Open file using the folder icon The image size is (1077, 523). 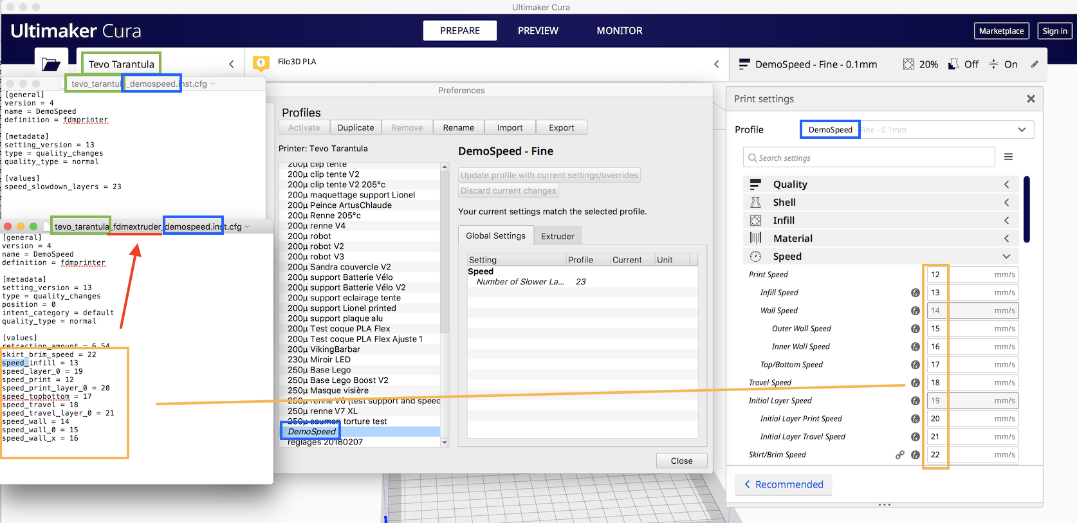tap(51, 64)
